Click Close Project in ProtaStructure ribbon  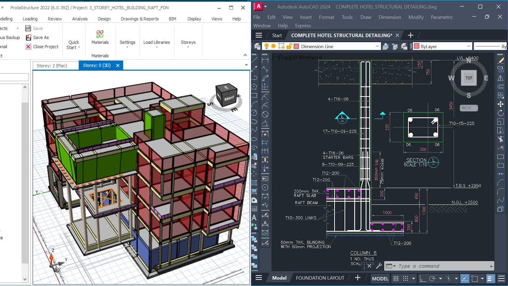[x=42, y=46]
